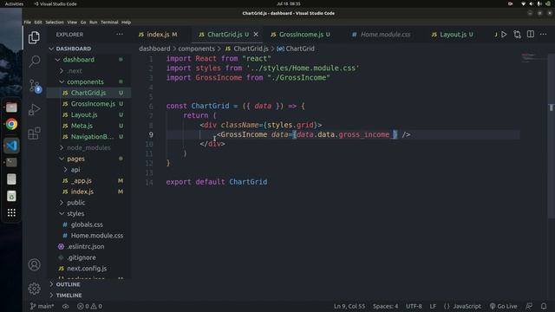Open the View menu
The image size is (555, 312).
pos(72,22)
